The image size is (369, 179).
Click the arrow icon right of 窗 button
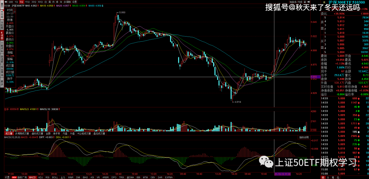[x=309, y=2]
